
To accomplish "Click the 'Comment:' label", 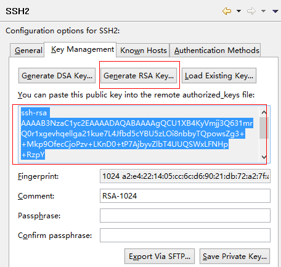I will click(36, 196).
